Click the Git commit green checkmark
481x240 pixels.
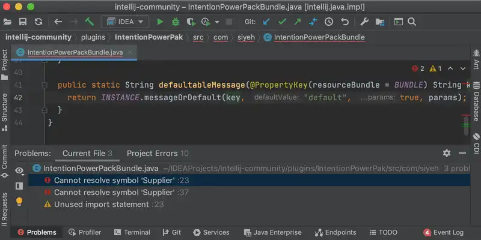pyautogui.click(x=282, y=22)
